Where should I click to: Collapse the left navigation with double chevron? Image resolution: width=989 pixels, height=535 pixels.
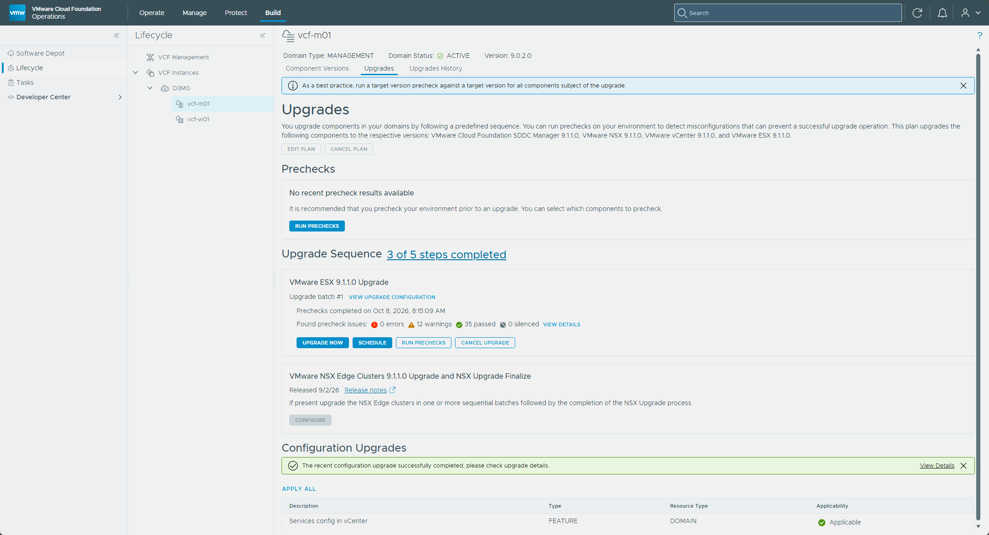(117, 36)
